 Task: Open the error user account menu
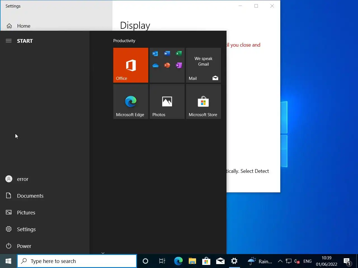[x=45, y=179]
